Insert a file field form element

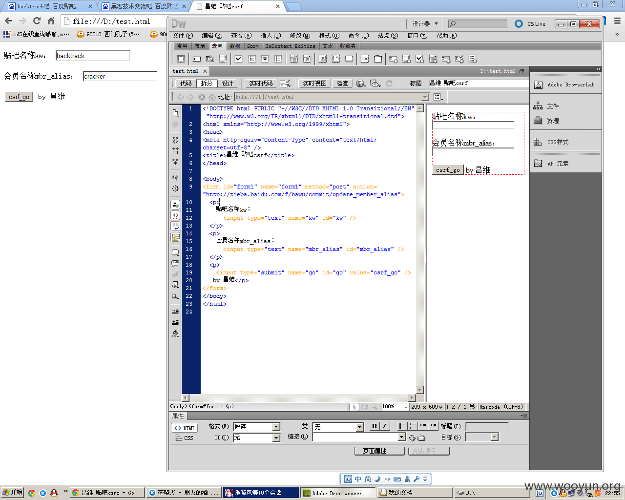click(x=336, y=59)
